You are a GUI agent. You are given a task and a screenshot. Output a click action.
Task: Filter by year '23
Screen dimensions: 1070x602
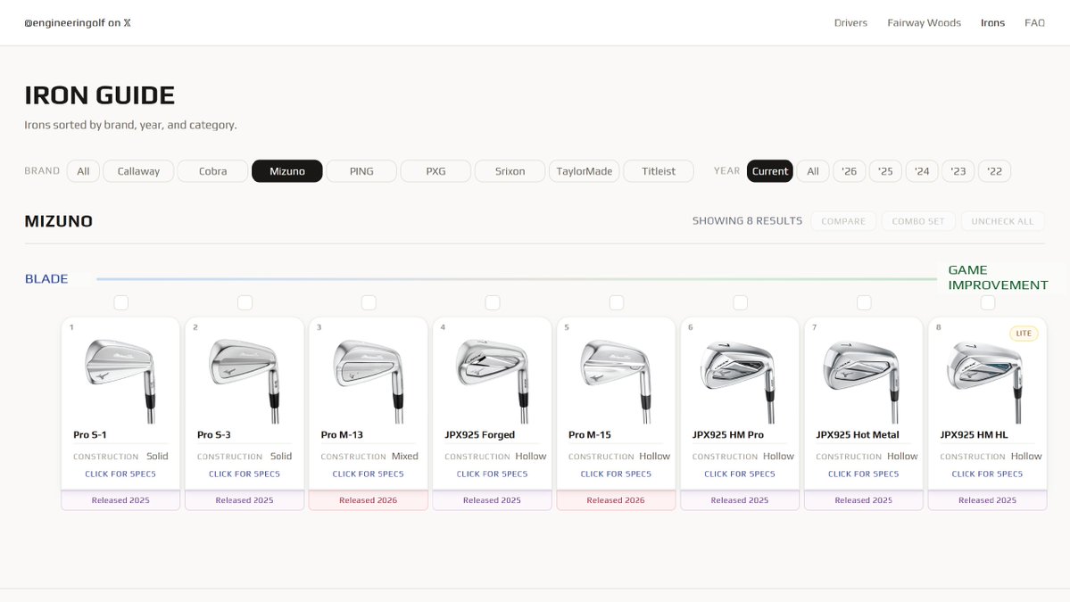pyautogui.click(x=958, y=171)
